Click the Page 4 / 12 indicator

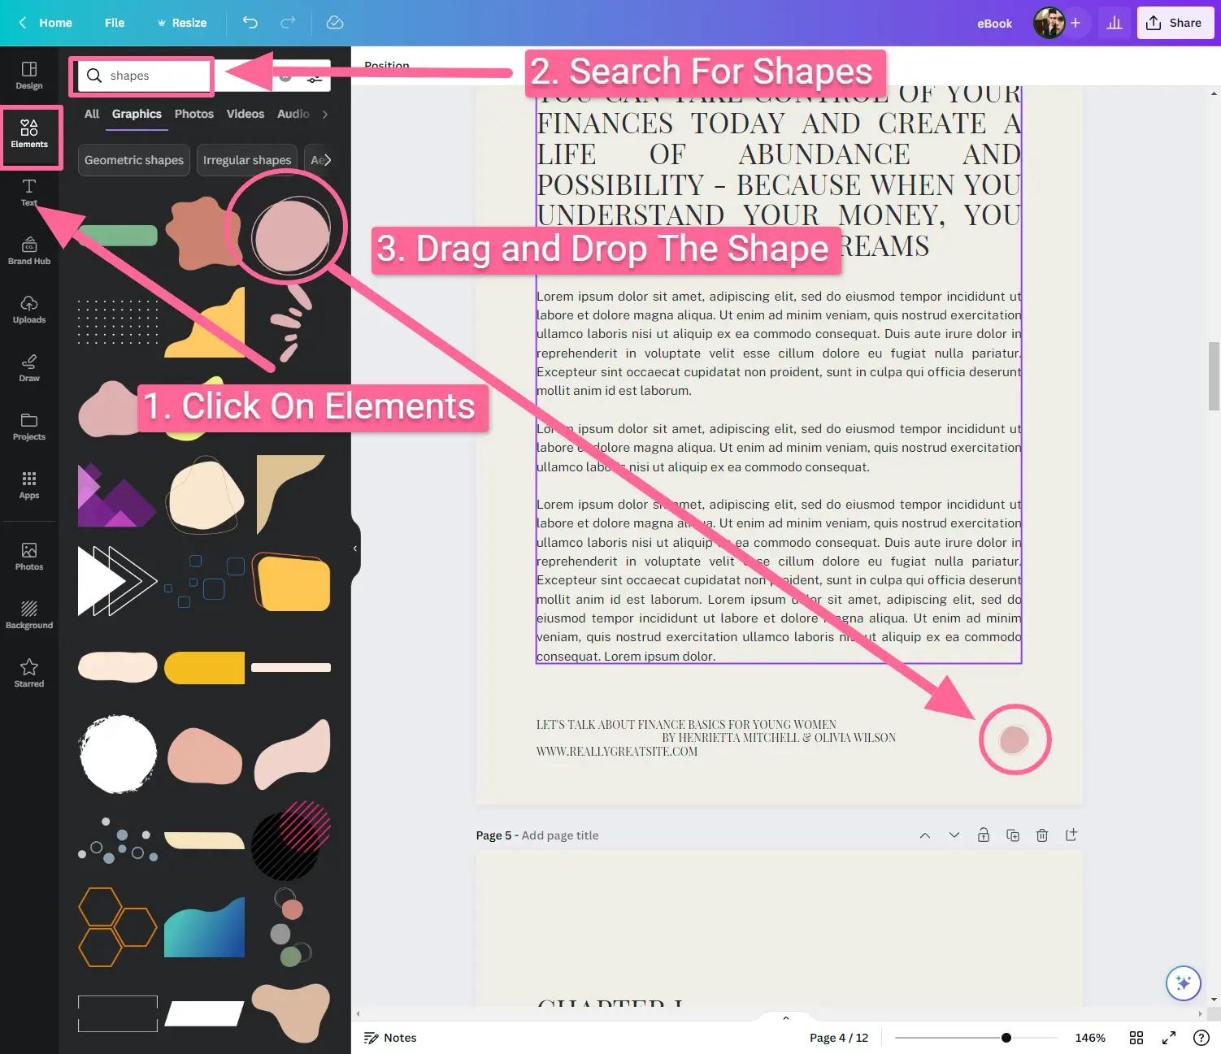(x=839, y=1038)
